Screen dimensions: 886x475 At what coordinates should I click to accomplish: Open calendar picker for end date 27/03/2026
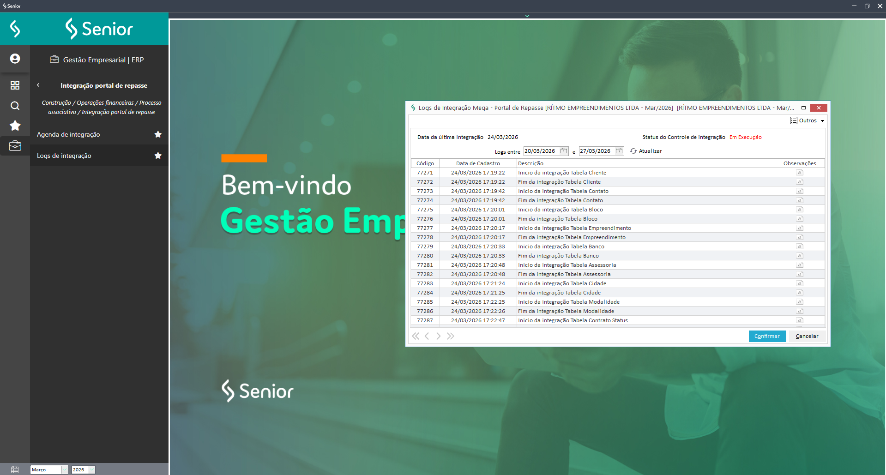click(x=619, y=151)
